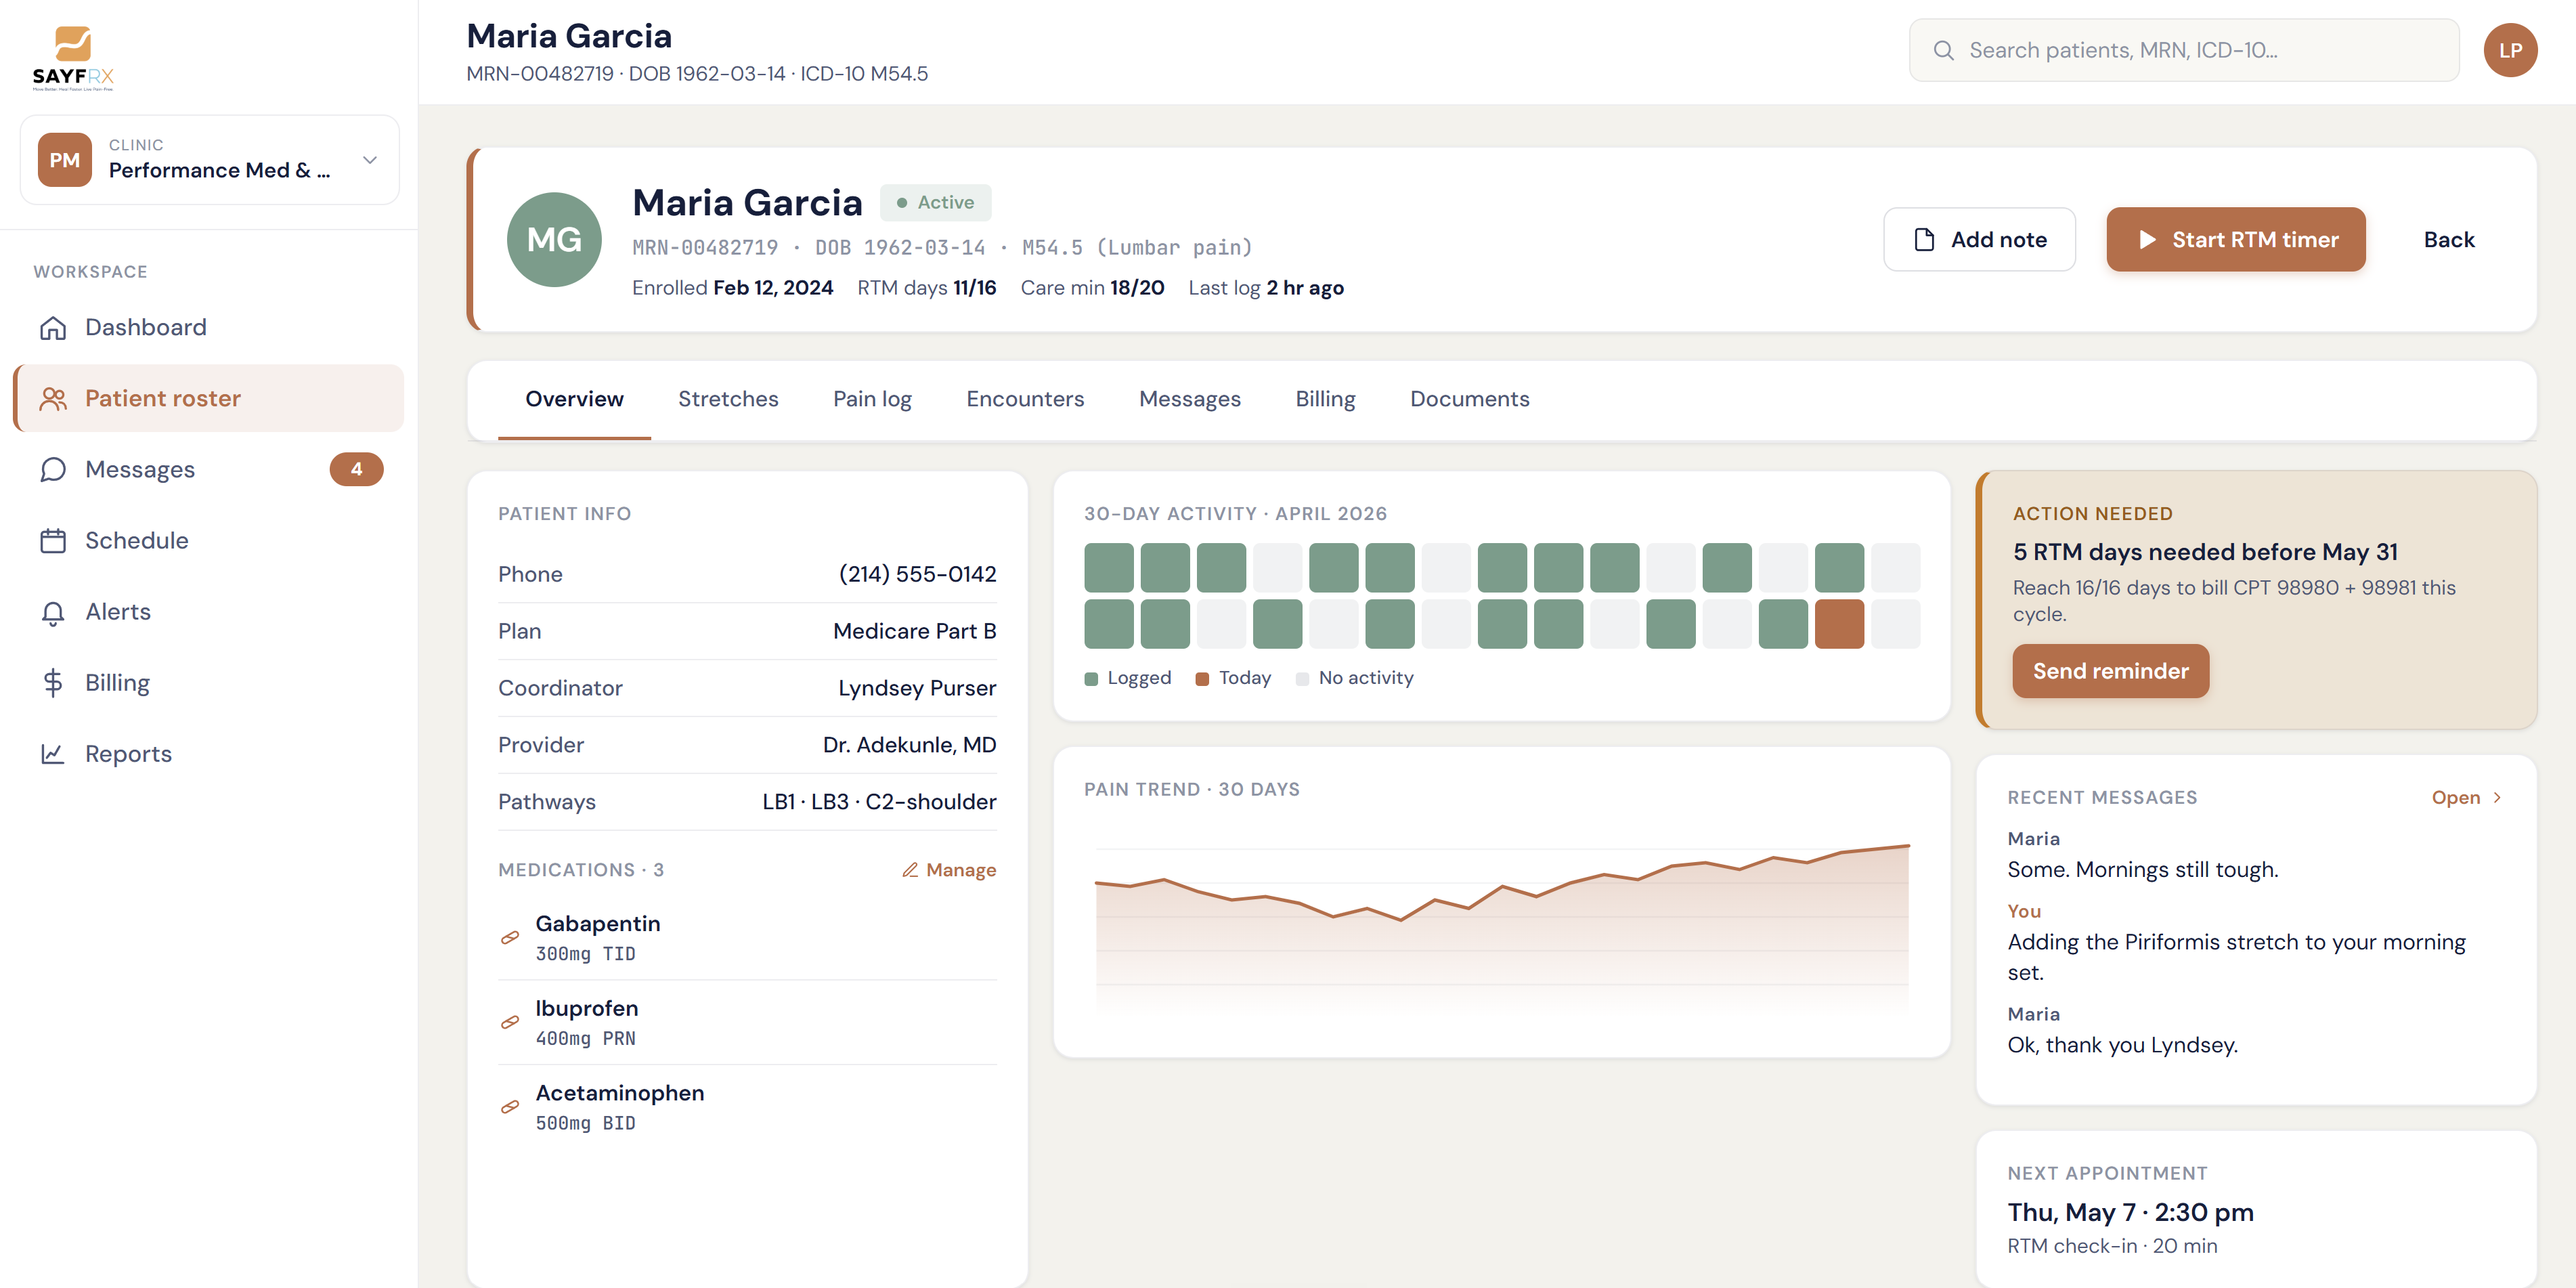Click the Dashboard home icon
This screenshot has width=2576, height=1288.
[53, 328]
